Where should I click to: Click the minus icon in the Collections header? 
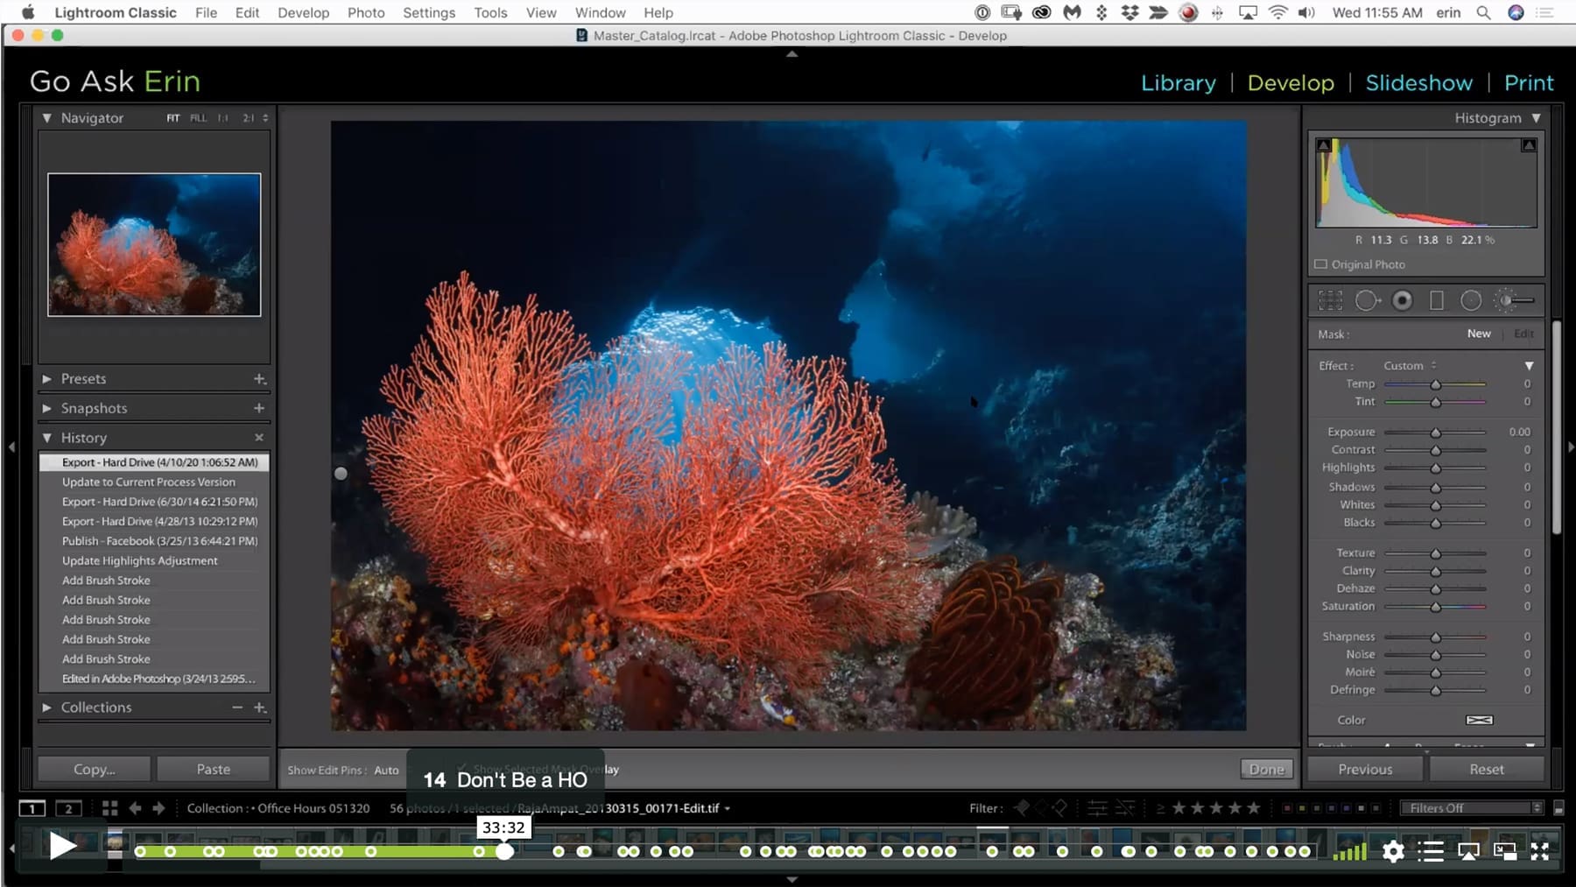pyautogui.click(x=237, y=707)
